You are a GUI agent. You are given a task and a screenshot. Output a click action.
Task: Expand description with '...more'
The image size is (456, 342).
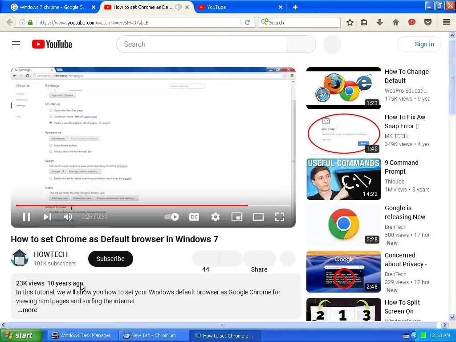[x=27, y=310]
